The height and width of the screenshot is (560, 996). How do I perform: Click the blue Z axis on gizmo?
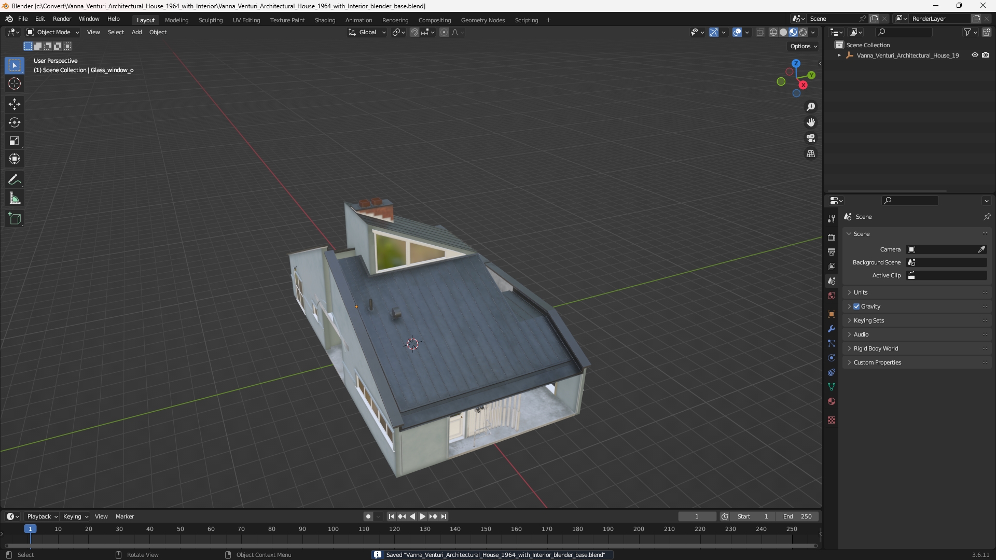click(x=796, y=63)
